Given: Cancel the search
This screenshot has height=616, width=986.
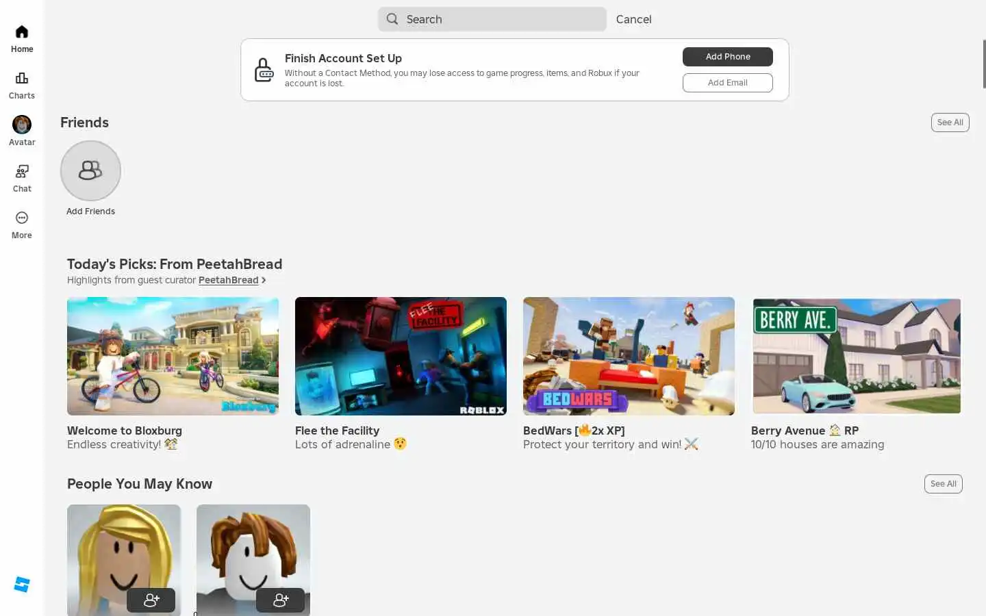Looking at the screenshot, I should coord(633,19).
